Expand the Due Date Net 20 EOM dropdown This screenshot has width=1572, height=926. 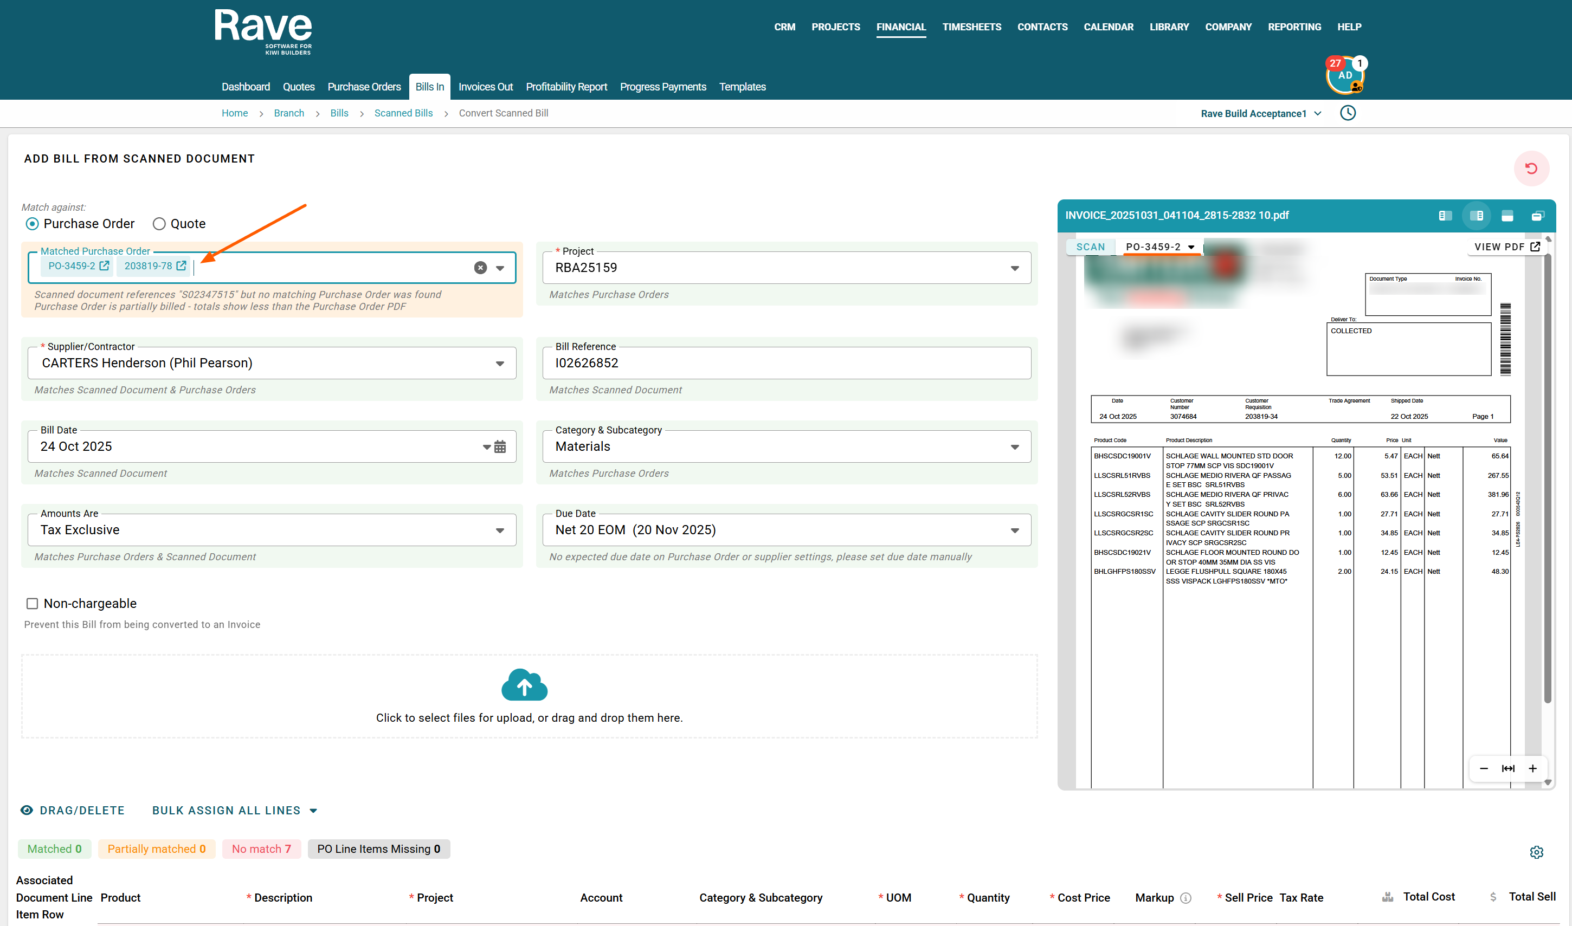click(1015, 531)
